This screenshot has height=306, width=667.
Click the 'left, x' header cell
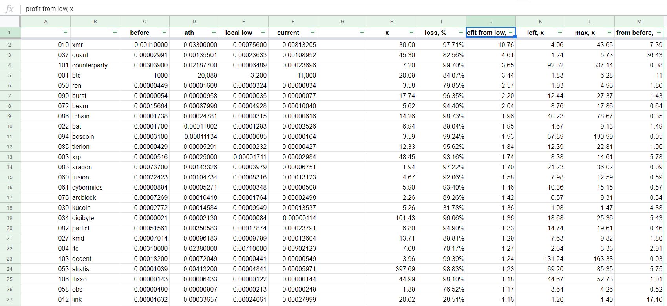click(x=540, y=33)
